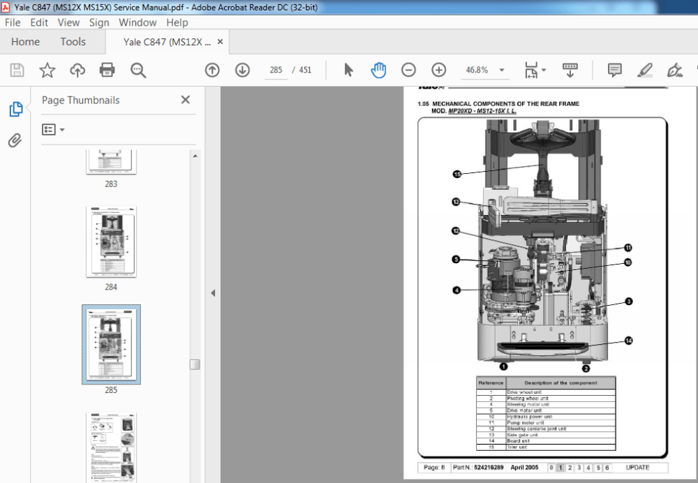Open the Attachments paperclip panel

(15, 141)
